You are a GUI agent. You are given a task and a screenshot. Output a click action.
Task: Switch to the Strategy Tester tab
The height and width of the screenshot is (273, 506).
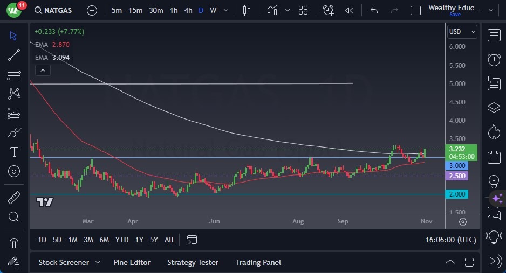coord(193,262)
